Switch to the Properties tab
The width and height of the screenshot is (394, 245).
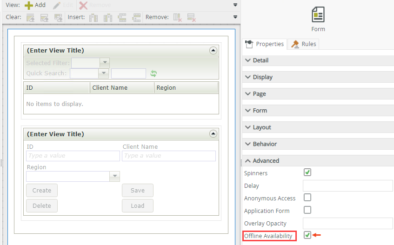coord(265,44)
